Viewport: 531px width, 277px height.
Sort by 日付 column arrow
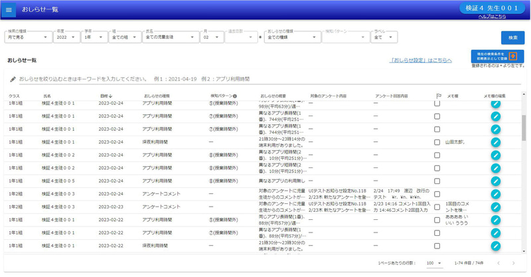pos(110,96)
